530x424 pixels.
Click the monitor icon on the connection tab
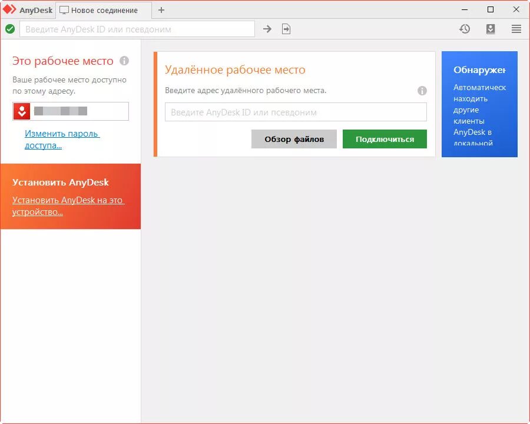coord(65,9)
